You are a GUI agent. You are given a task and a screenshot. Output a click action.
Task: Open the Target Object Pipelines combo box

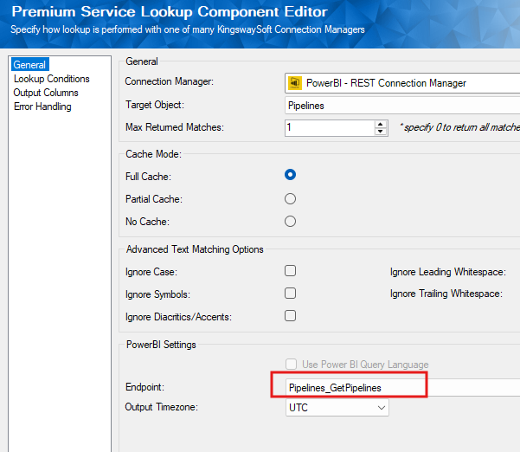tap(402, 106)
